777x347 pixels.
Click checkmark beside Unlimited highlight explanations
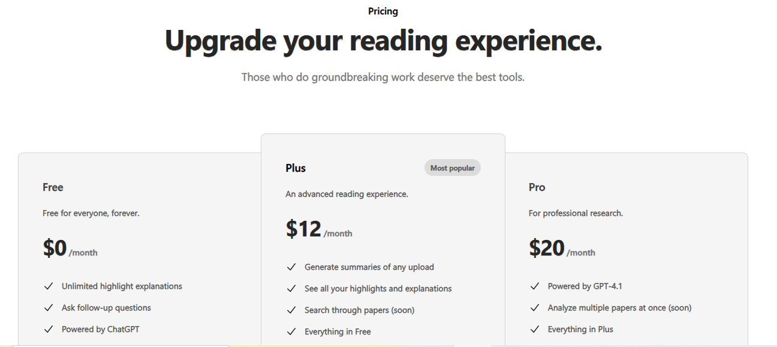(x=49, y=287)
